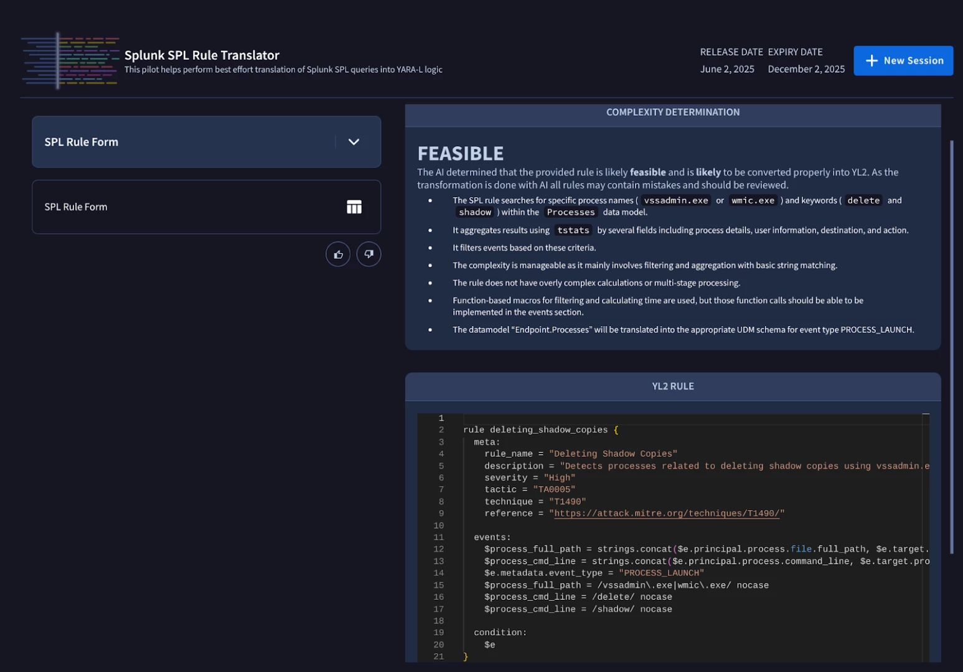Click the 'Endpoint.Processes' datamodel bullet text
Viewport: 963px width, 672px height.
coord(683,330)
